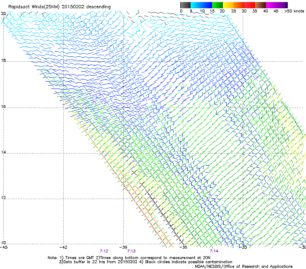Click longitude label -39

coord(123,247)
